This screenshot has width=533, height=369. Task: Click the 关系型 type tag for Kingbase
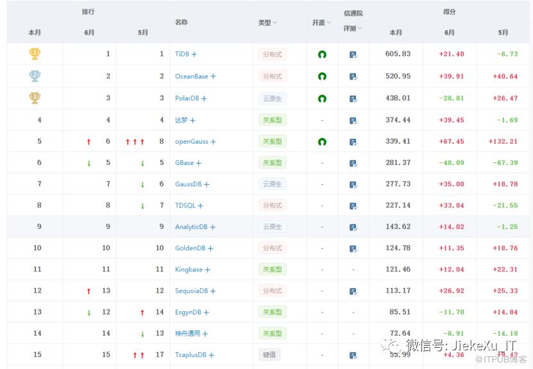coord(273,270)
